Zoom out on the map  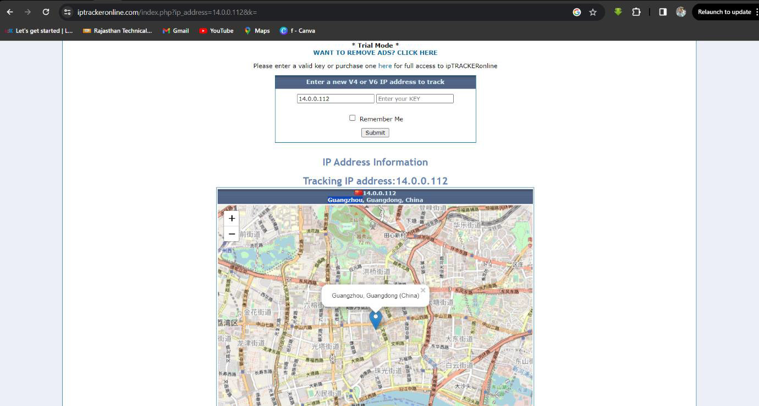coord(232,234)
